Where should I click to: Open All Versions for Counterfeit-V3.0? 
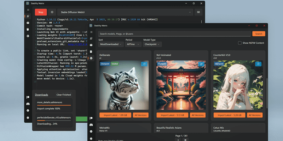coord(255,115)
